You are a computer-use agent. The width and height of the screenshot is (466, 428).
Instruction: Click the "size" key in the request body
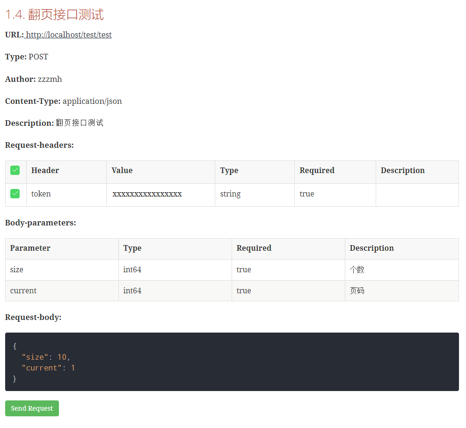point(35,357)
